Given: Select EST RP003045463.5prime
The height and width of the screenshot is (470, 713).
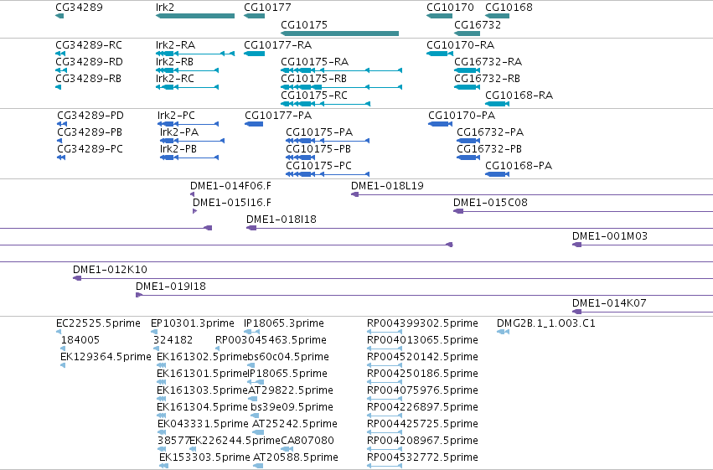Looking at the screenshot, I should (x=271, y=340).
